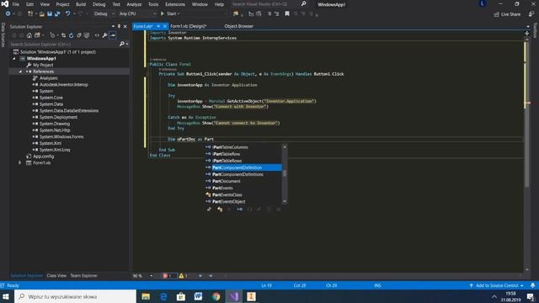539x303 pixels.
Task: Select Autodesk.Inventor.Interop reference
Action: (x=64, y=84)
